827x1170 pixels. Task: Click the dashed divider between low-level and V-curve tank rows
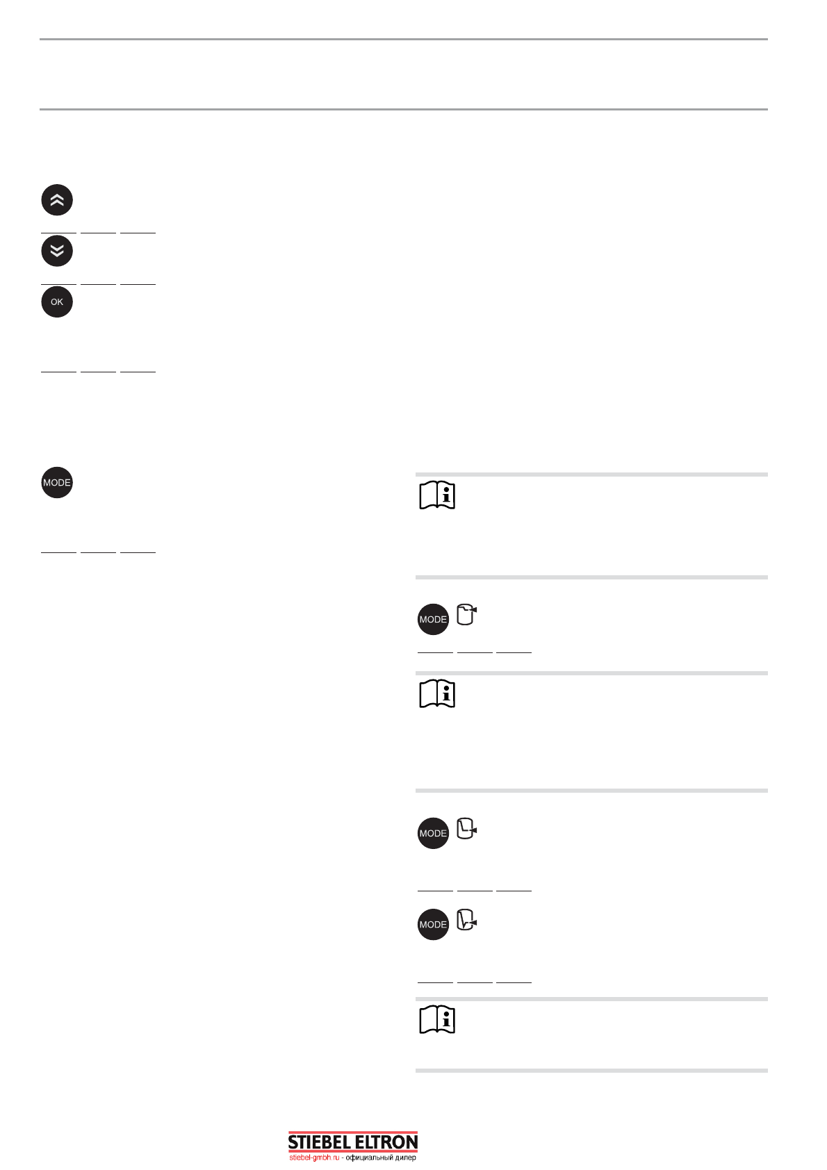coord(475,890)
